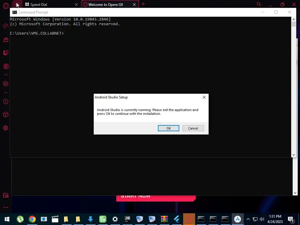
Task: Open the Twitch panel in Opera sidebar
Action: pyautogui.click(x=6, y=53)
